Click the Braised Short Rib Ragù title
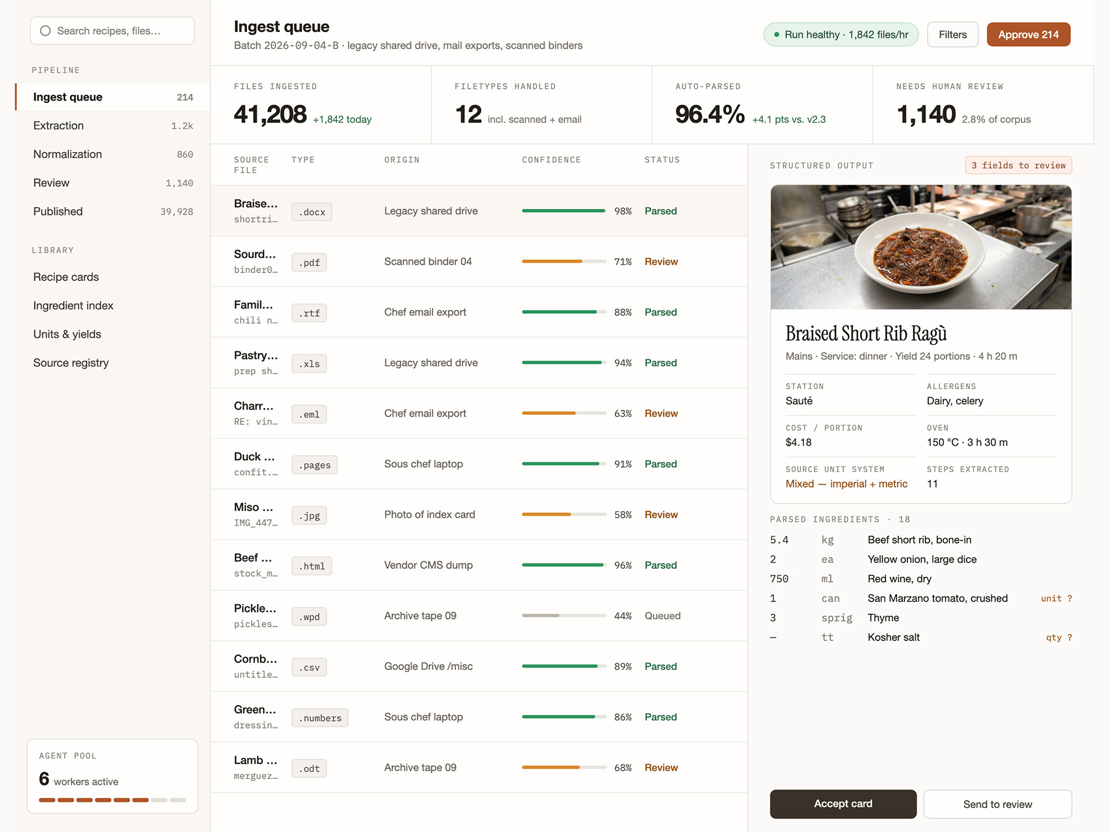The width and height of the screenshot is (1109, 832). tap(866, 333)
